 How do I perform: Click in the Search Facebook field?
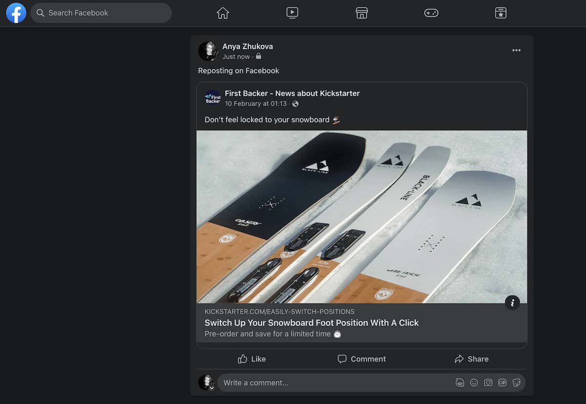point(101,13)
